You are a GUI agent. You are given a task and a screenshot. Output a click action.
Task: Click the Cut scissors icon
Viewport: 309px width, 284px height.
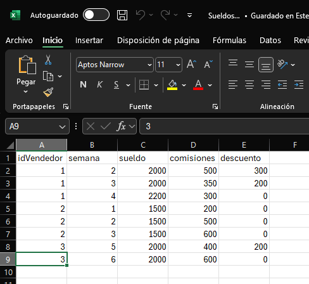[x=48, y=60]
